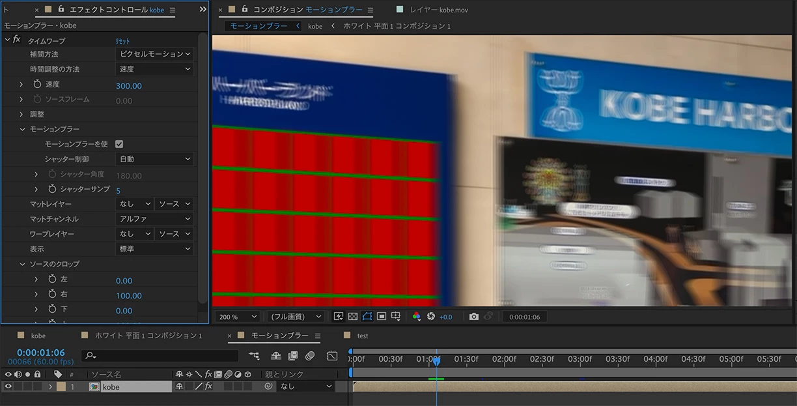Toggle shy layers hide icon in timeline
Viewport: 797px width, 406px height.
[276, 356]
